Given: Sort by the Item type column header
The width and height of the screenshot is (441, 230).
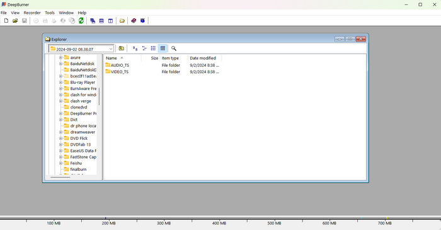Looking at the screenshot, I should coord(174,58).
